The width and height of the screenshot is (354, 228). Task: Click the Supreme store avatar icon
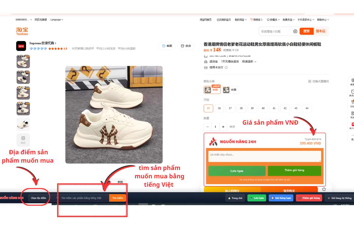(21, 46)
